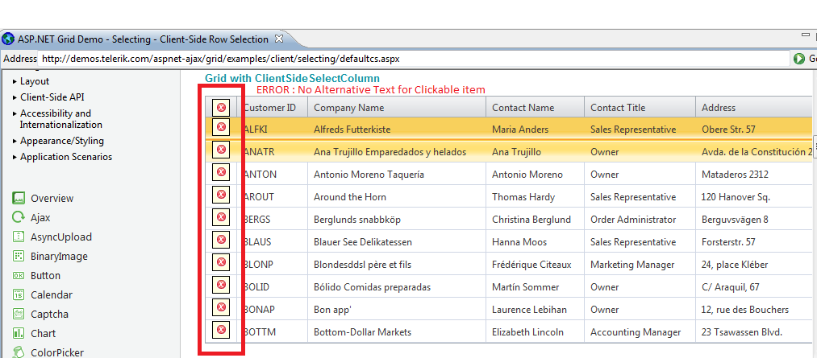Expand the Layout tree section
The image size is (817, 358).
point(15,81)
